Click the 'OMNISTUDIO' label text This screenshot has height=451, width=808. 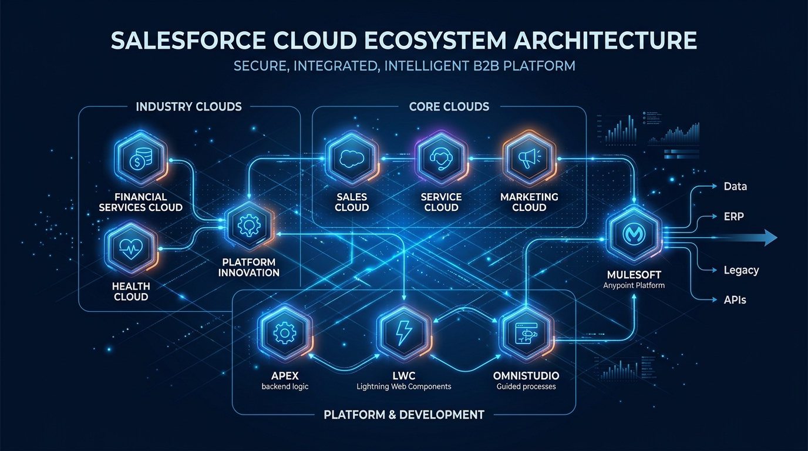pyautogui.click(x=526, y=375)
